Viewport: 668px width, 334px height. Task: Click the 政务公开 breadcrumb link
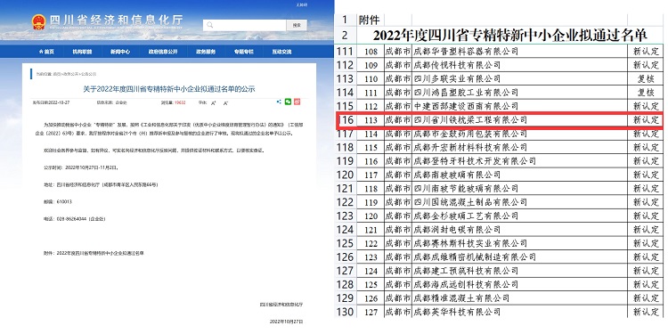coord(70,74)
